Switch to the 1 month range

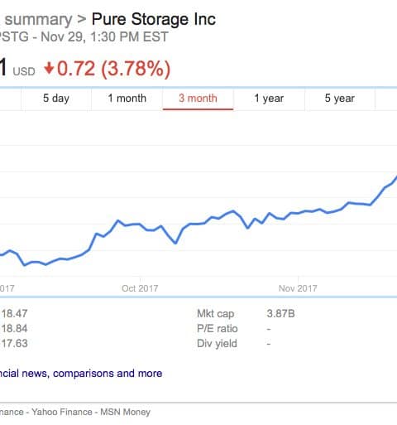tap(127, 99)
